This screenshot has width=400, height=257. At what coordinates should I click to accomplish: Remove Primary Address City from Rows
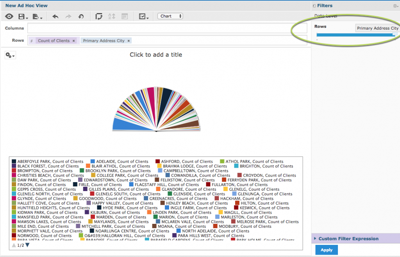129,41
